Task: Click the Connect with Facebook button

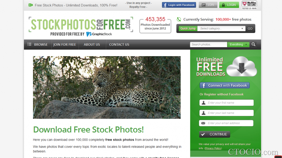Action: point(225,85)
